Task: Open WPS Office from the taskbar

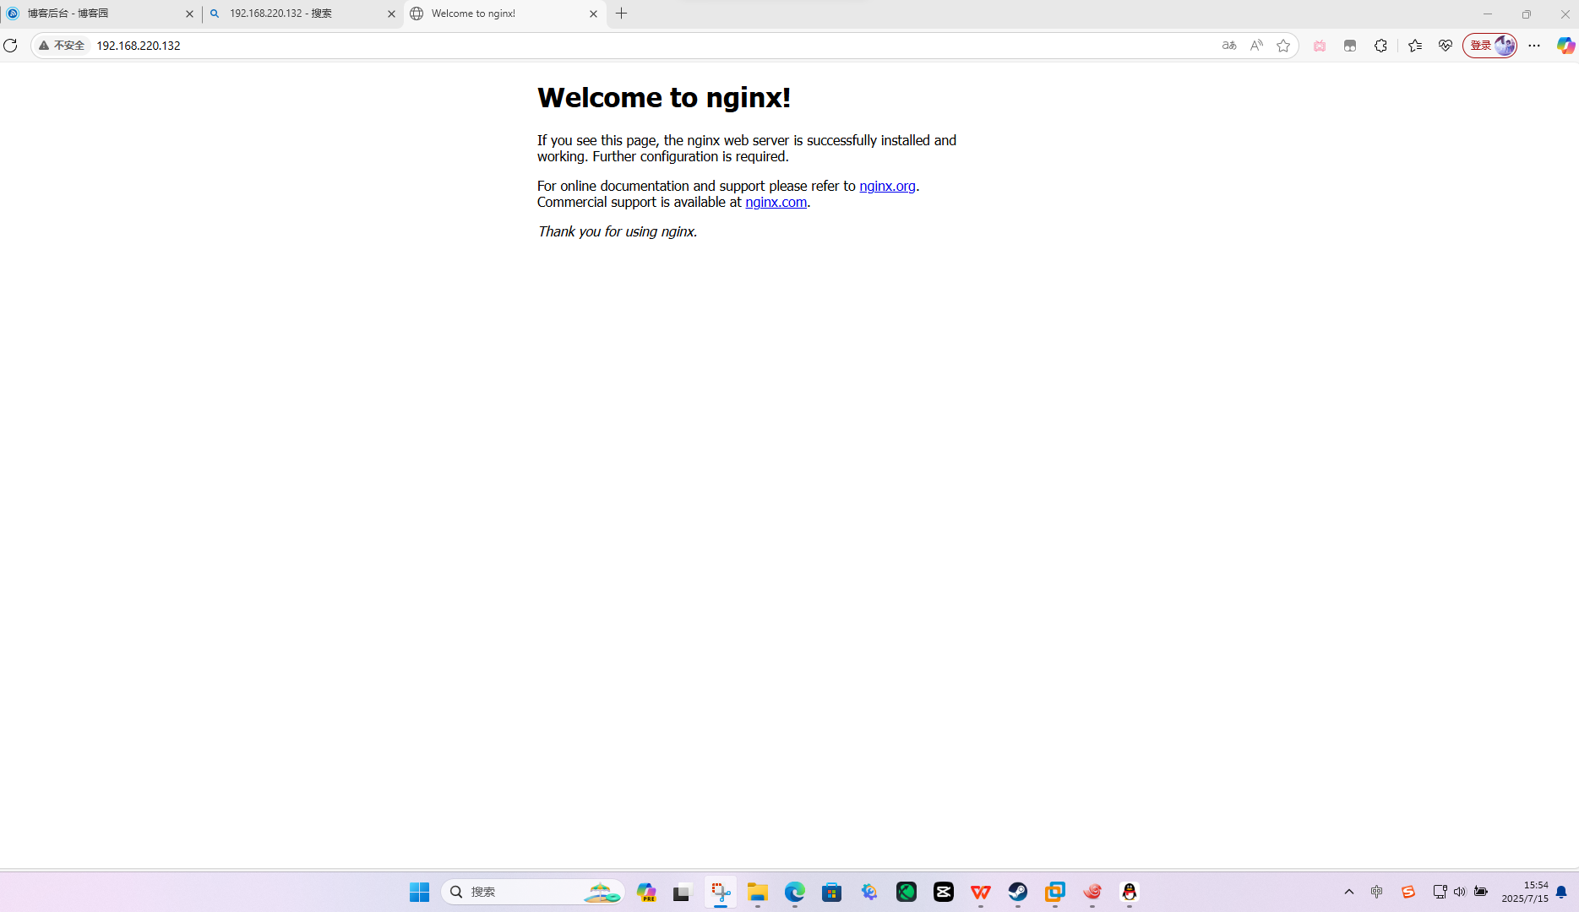Action: [980, 892]
